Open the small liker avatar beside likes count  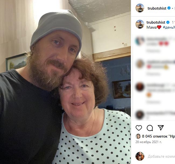[x=138, y=136]
